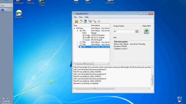Check the second Title checkbox
The image size is (186, 104).
point(81,42)
